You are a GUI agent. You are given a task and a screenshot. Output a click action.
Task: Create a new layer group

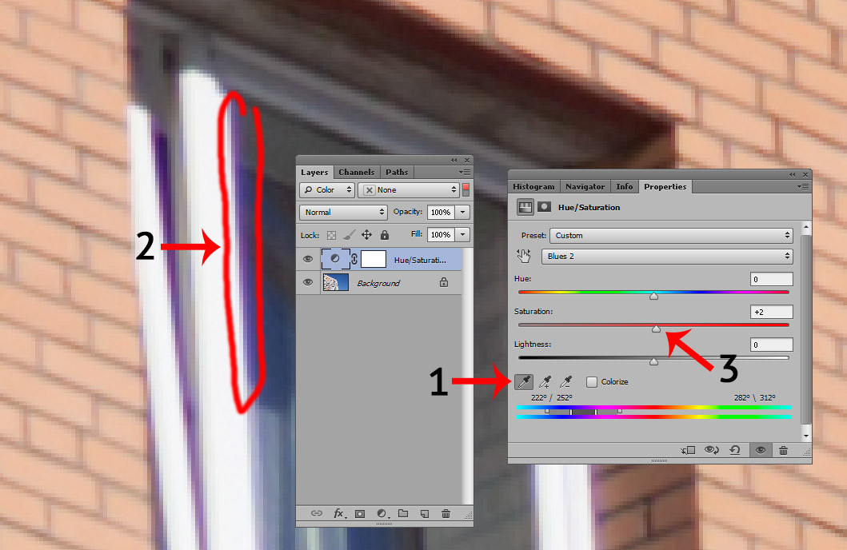click(403, 513)
